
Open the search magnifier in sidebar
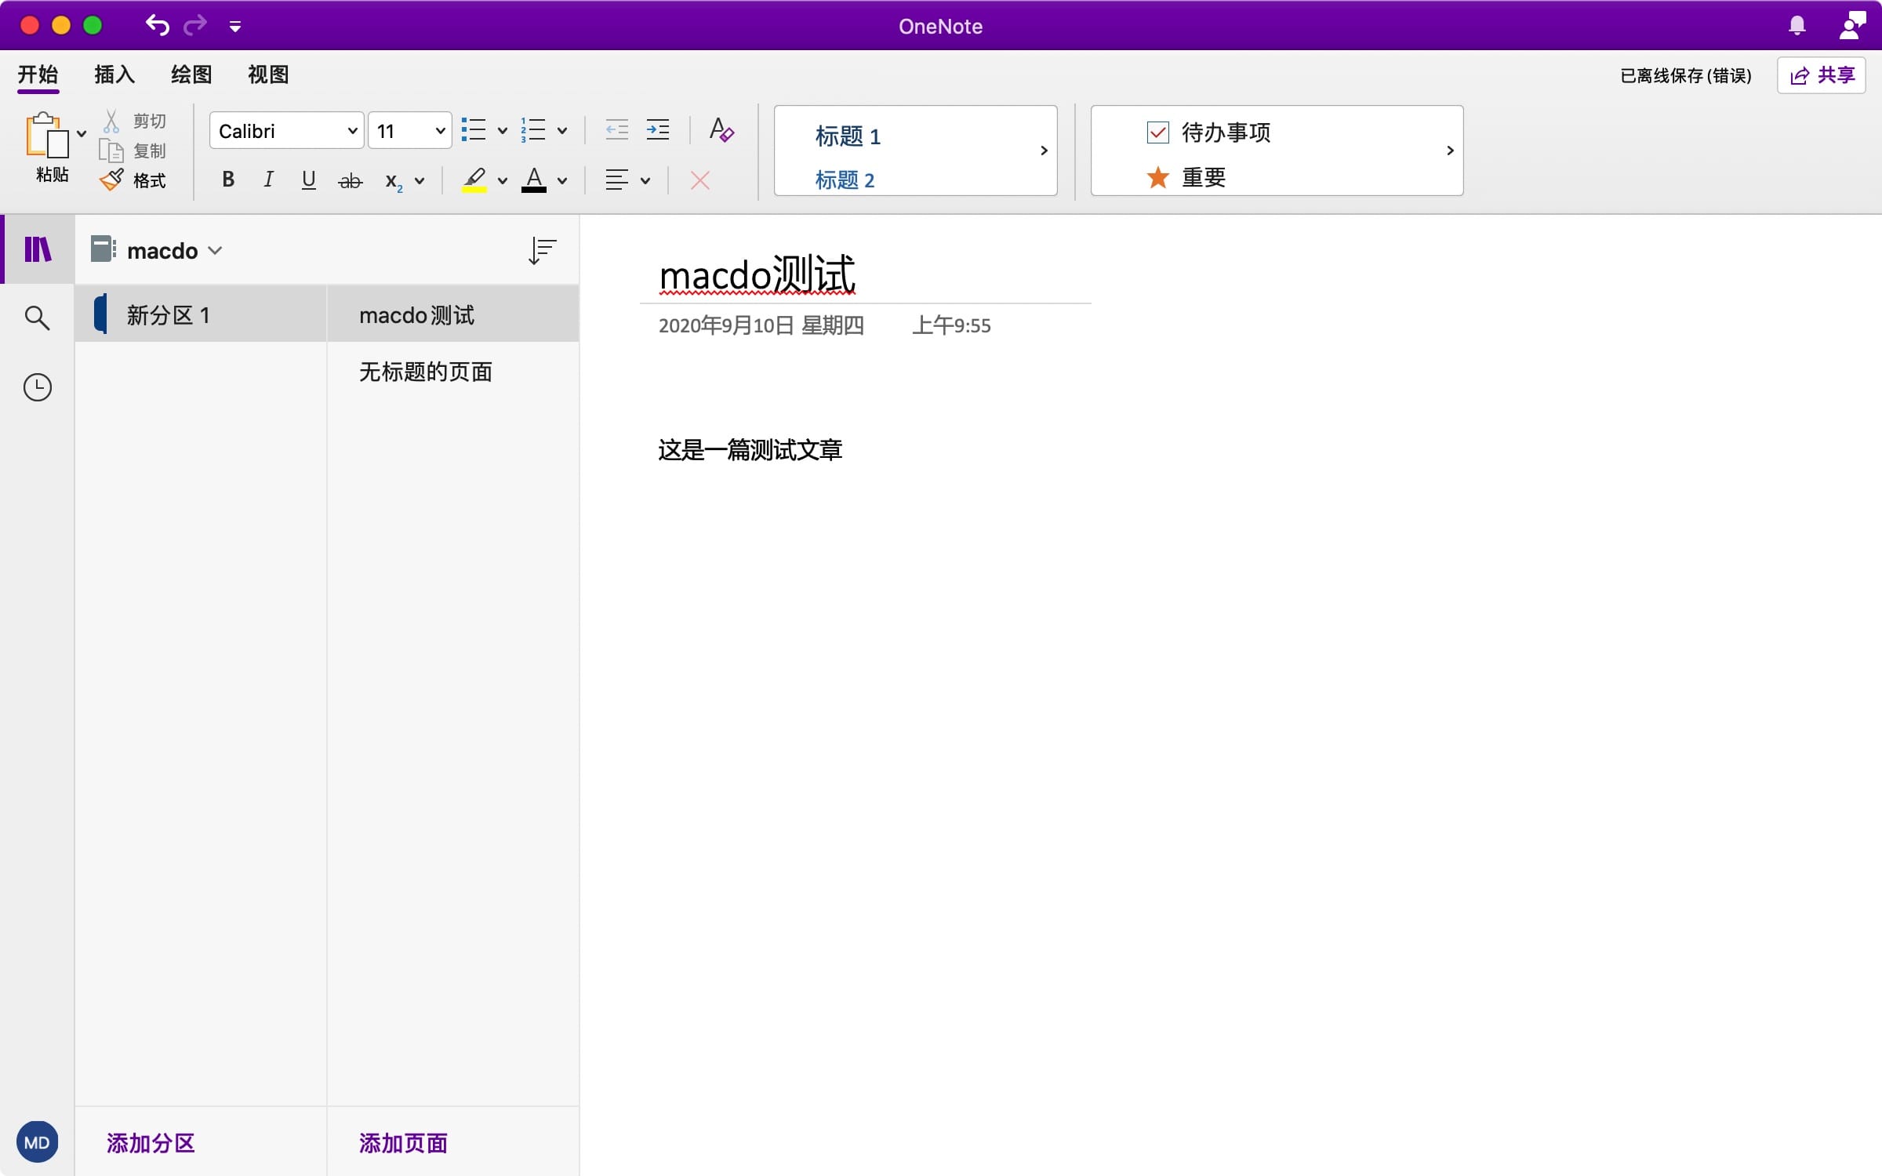[37, 318]
